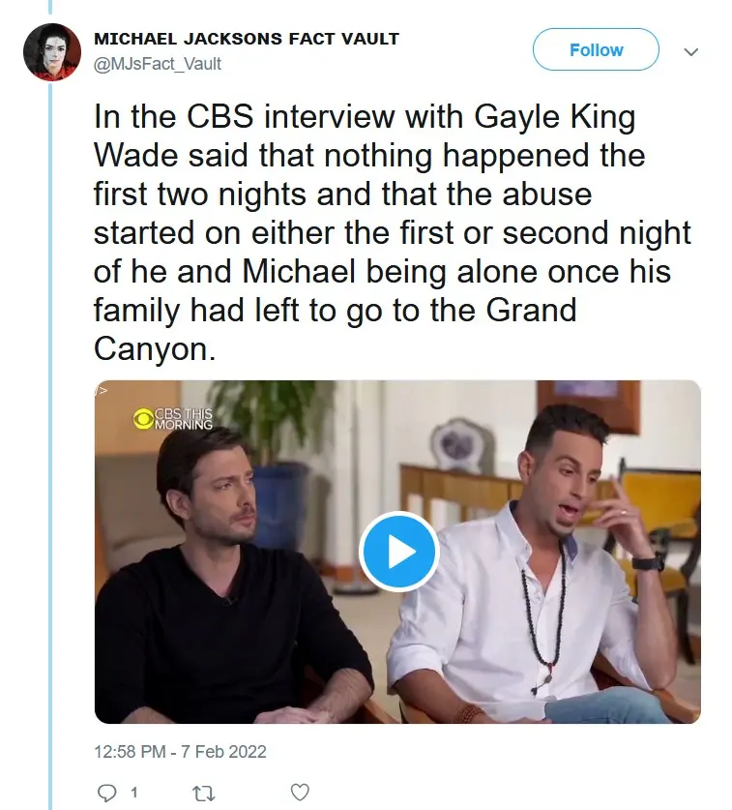This screenshot has height=810, width=732.
Task: Click the small "/>" symbol above the video corner
Action: [x=101, y=390]
